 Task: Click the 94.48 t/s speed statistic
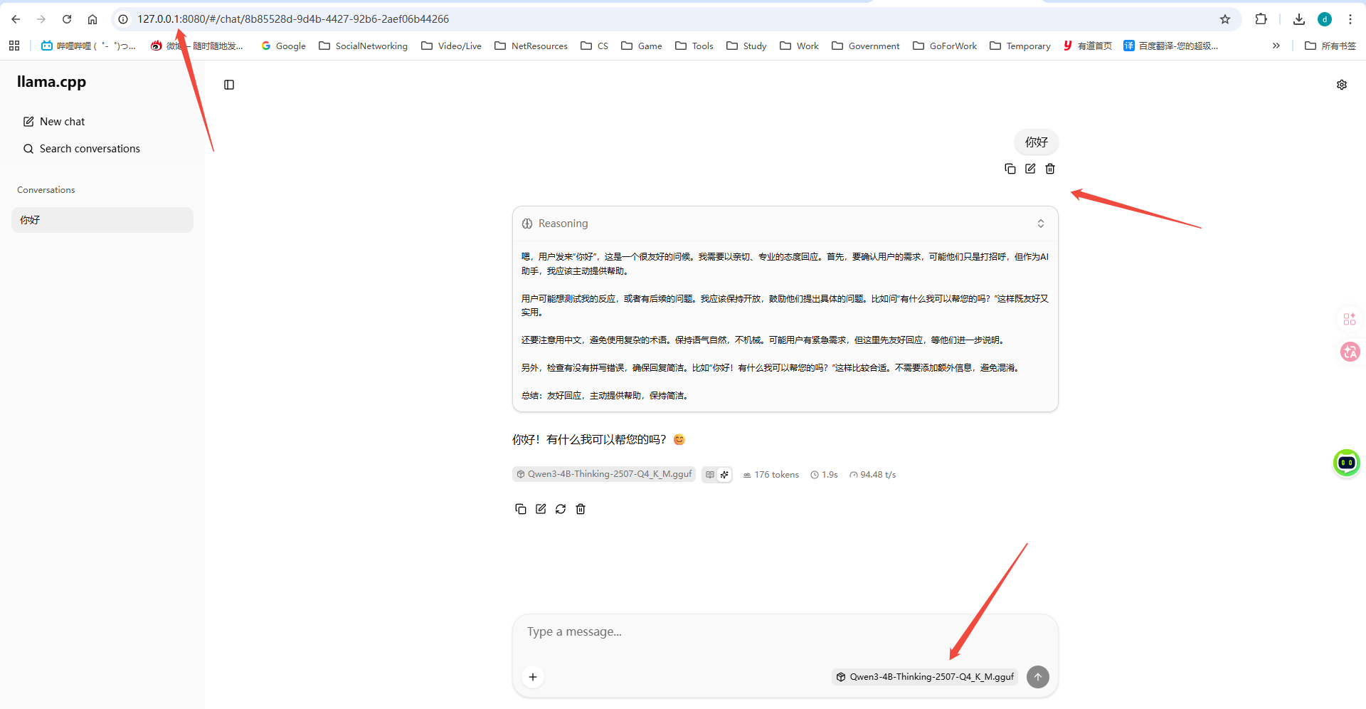tap(872, 475)
